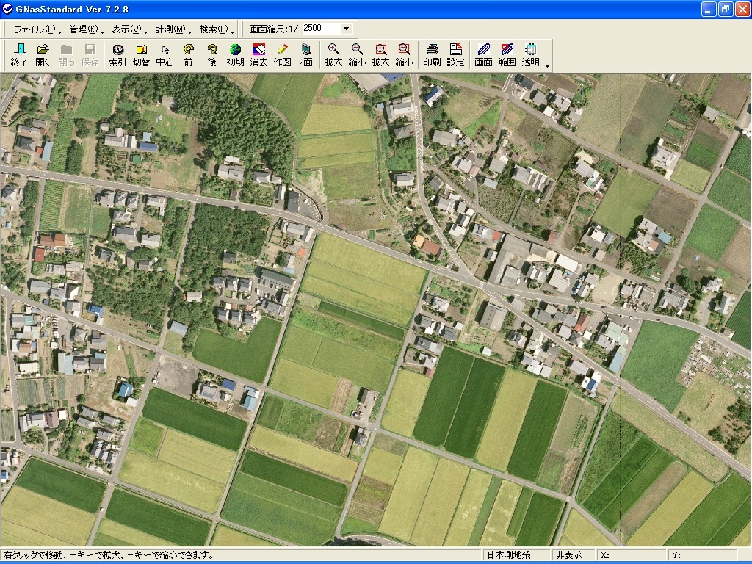Expand the toolbar overflow arrow after 透明

548,66
